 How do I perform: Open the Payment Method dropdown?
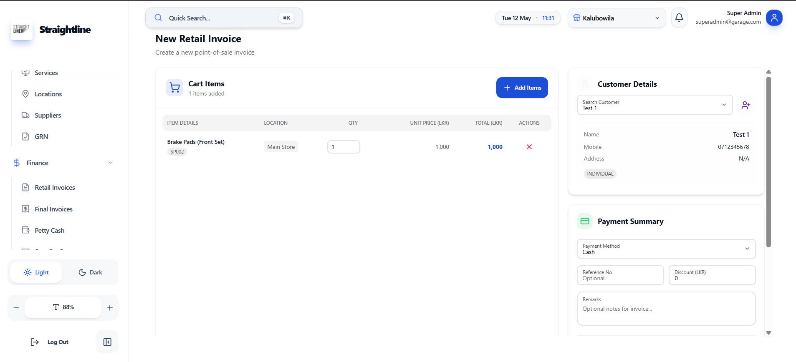pos(666,249)
